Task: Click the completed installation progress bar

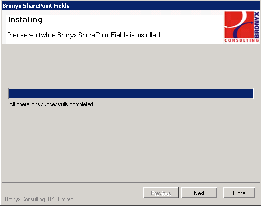Action: 131,94
